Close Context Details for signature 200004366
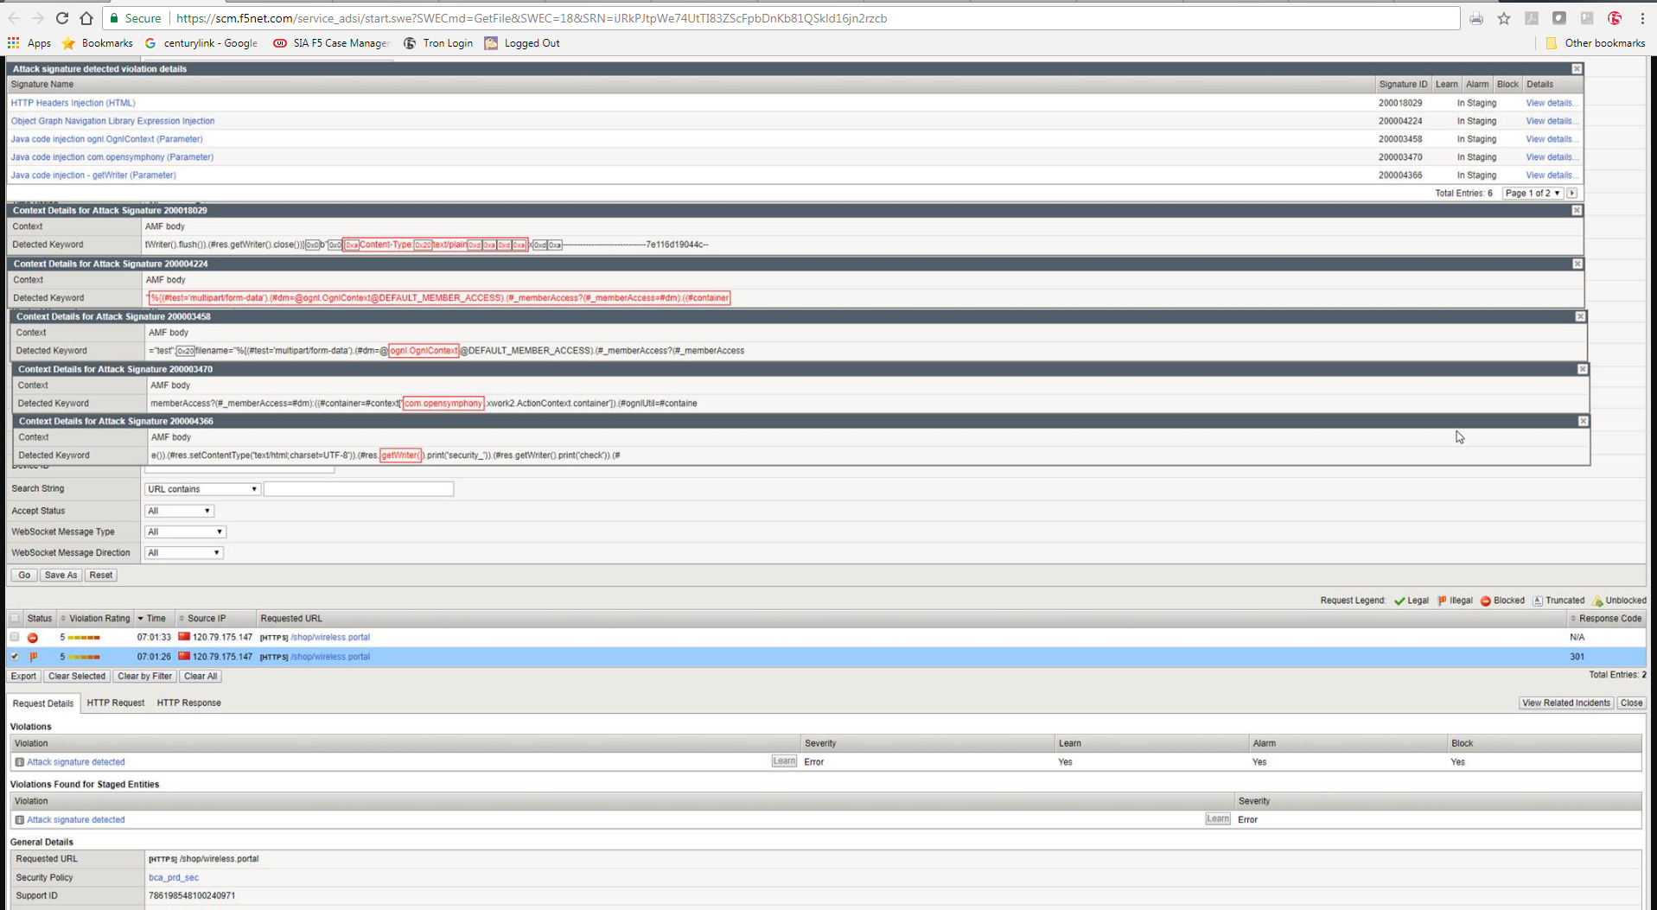Screen dimensions: 1657x910 pyautogui.click(x=1583, y=421)
